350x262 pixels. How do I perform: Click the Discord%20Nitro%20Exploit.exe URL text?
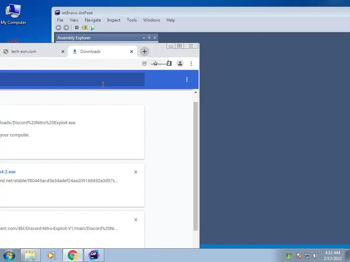click(x=38, y=123)
